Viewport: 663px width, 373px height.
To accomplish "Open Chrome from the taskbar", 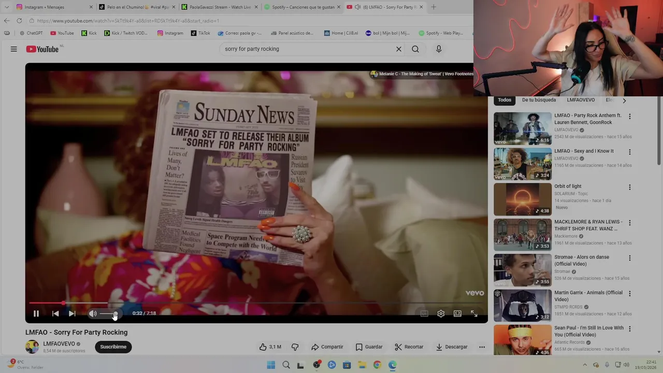I will pyautogui.click(x=377, y=365).
